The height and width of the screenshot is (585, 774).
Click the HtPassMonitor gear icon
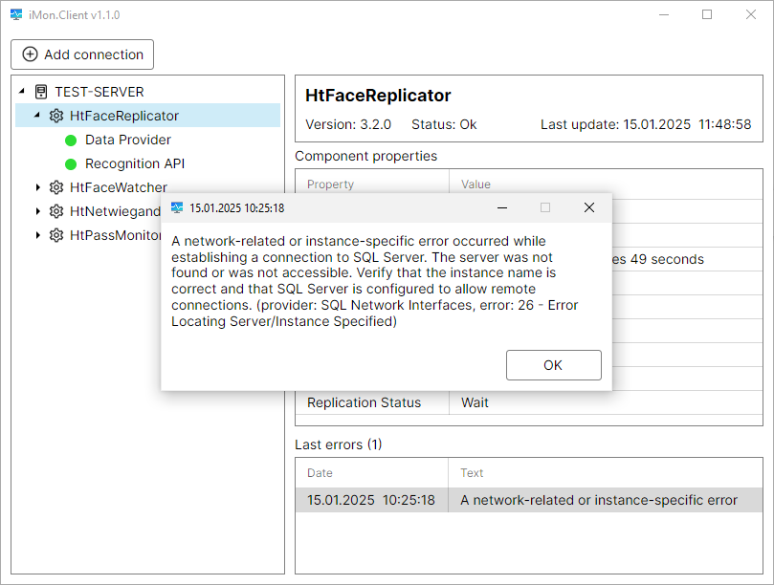tap(56, 235)
